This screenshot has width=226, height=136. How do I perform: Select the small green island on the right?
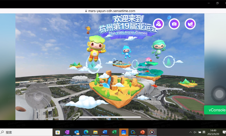coord(188,83)
